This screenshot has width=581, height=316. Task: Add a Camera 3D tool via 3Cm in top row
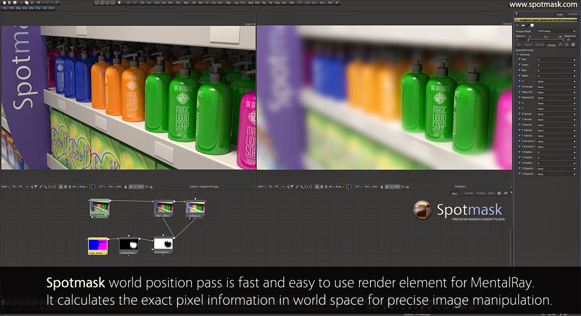coord(157,3)
